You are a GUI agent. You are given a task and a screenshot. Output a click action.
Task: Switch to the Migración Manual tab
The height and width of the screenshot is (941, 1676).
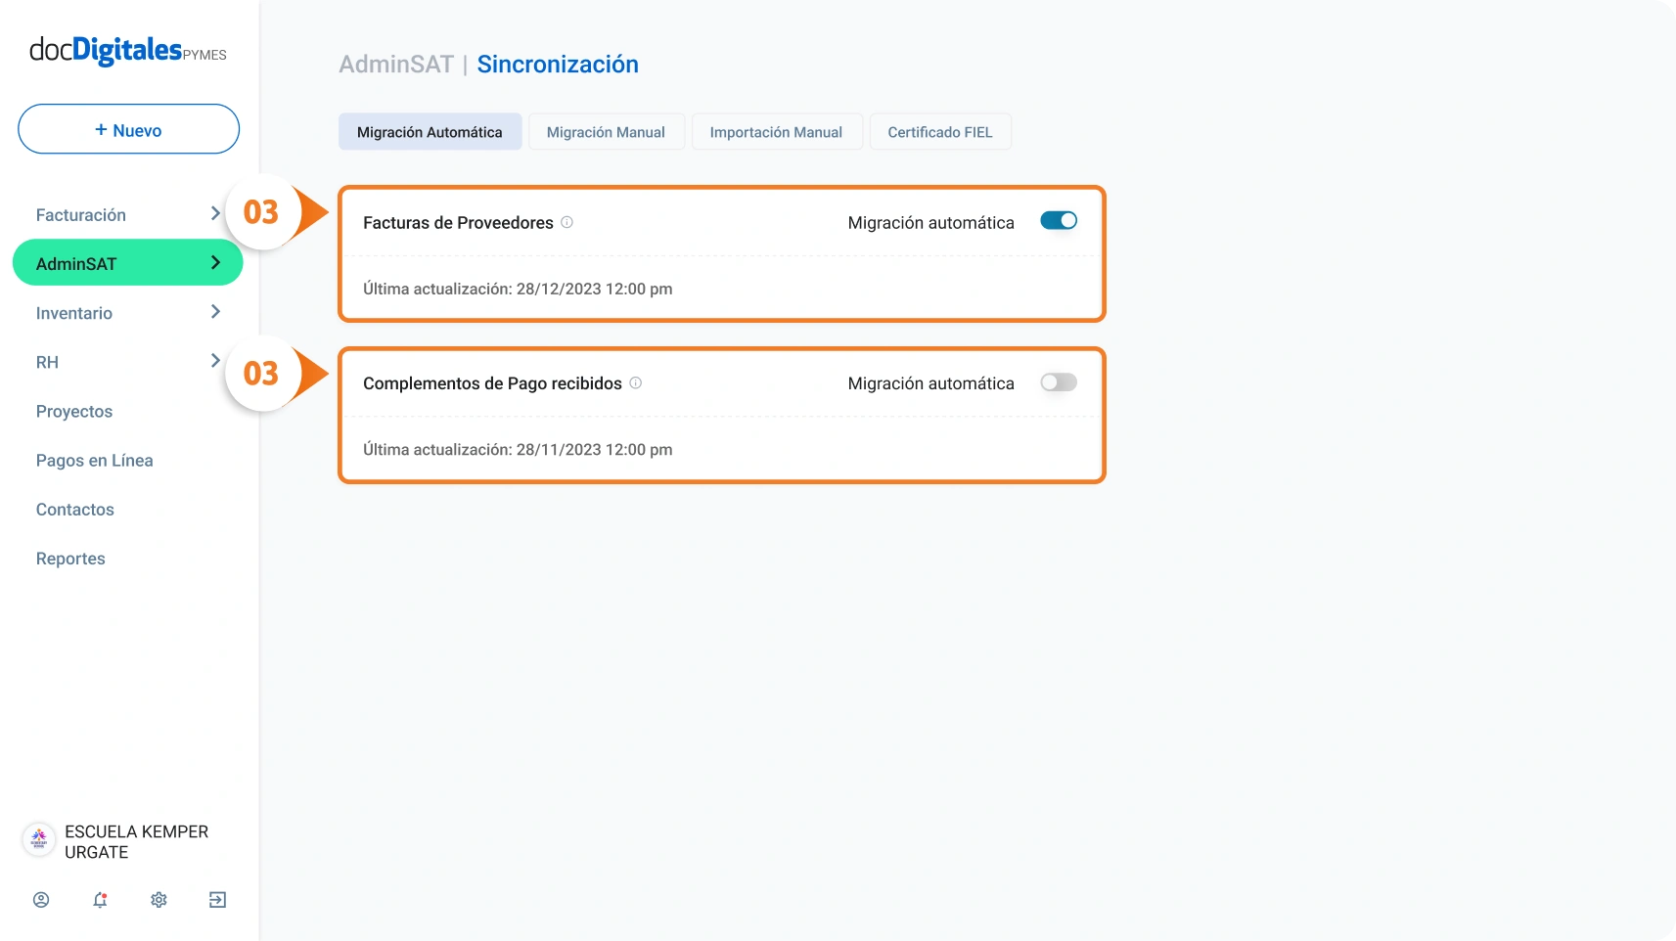(x=606, y=132)
